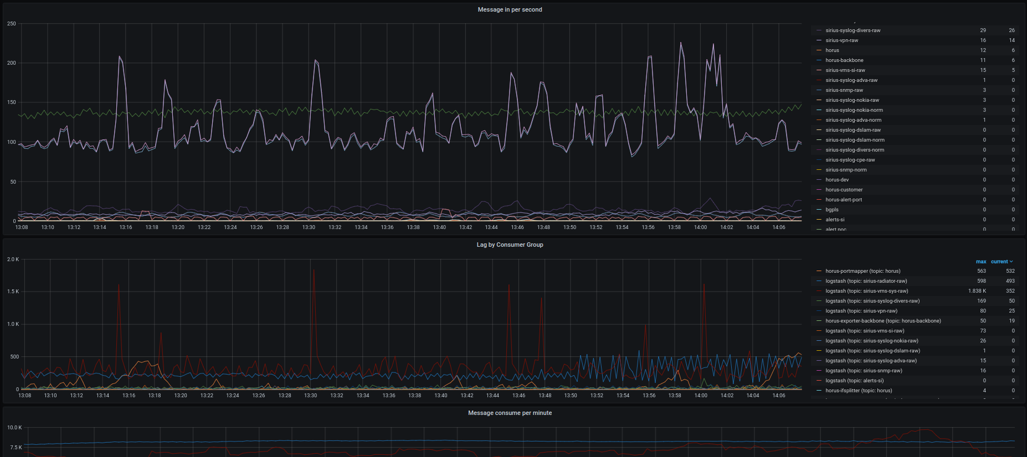
Task: Select logstash (topic: sirius-syslog-adva-raw) legend entry
Action: (x=871, y=361)
